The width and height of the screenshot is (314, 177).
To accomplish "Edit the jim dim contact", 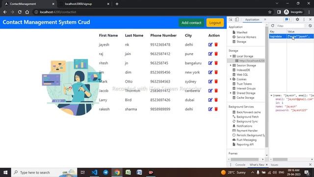I will click(210, 72).
